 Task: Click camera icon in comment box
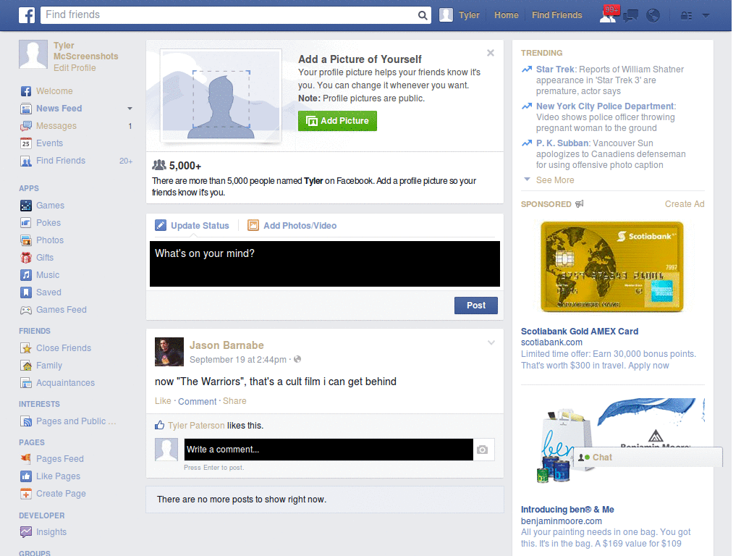coord(483,450)
